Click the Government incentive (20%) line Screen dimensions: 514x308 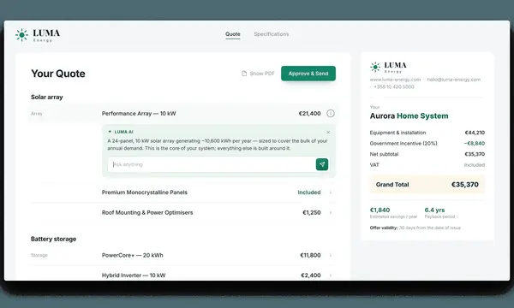427,144
